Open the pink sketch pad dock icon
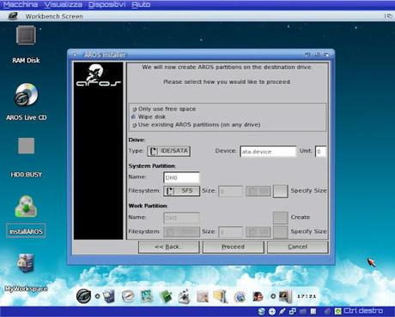Screen dimensions: 395x317 coord(203,296)
